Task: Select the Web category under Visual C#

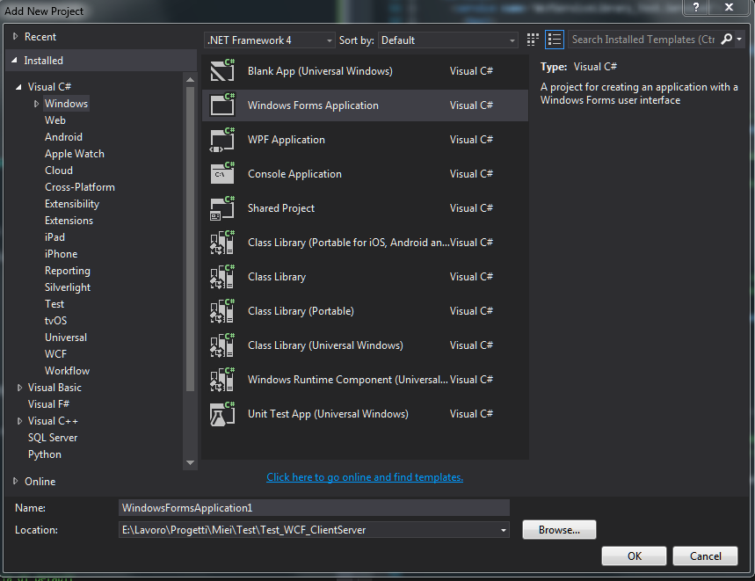Action: click(x=55, y=120)
